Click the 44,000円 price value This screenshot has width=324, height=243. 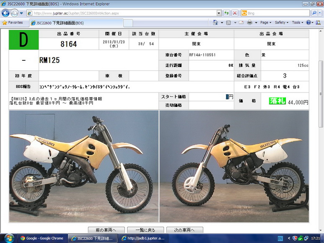(298, 102)
